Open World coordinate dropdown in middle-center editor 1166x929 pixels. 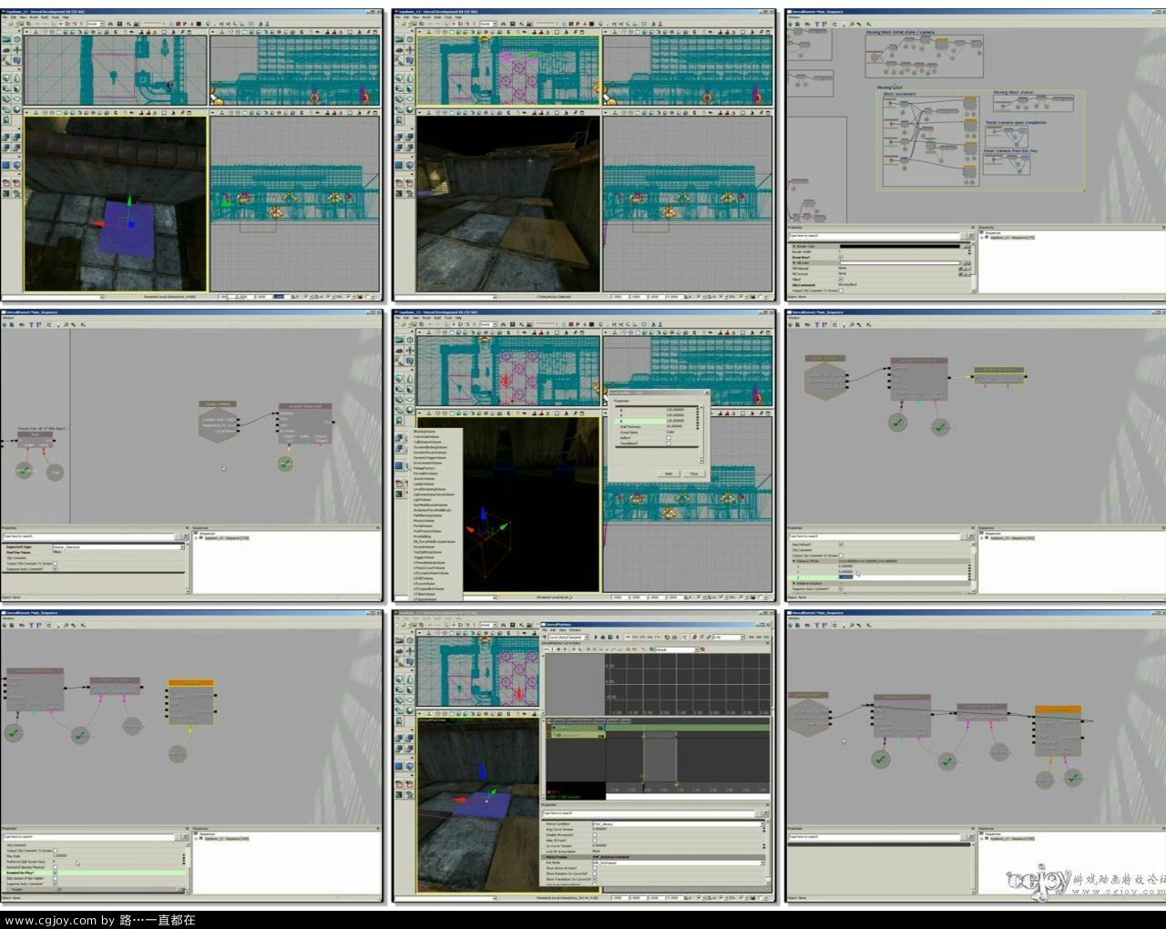click(x=488, y=324)
